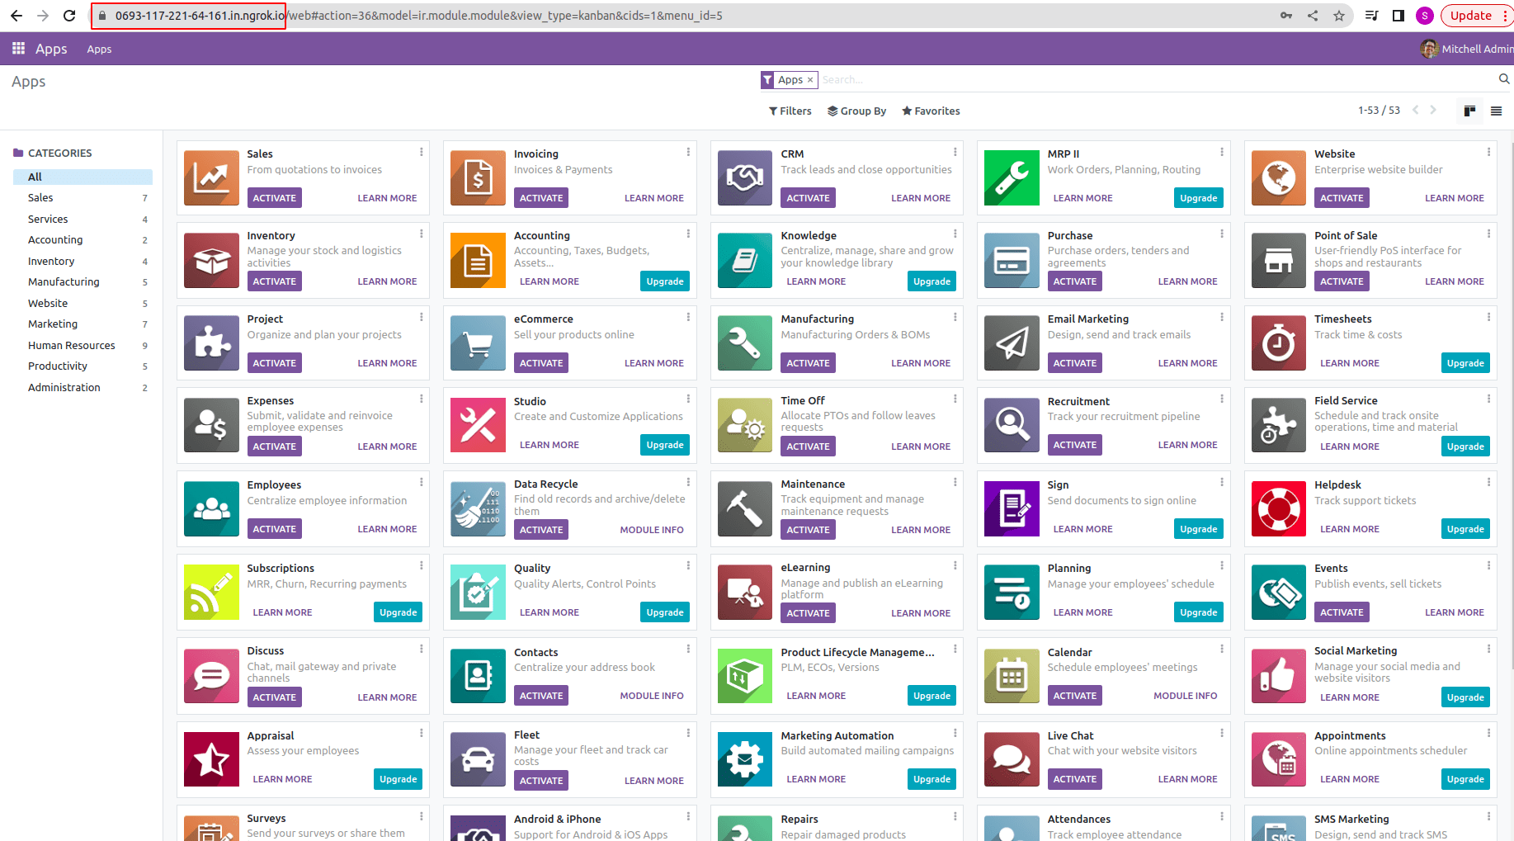Click the Accounting document icon
1514x841 pixels.
(479, 260)
